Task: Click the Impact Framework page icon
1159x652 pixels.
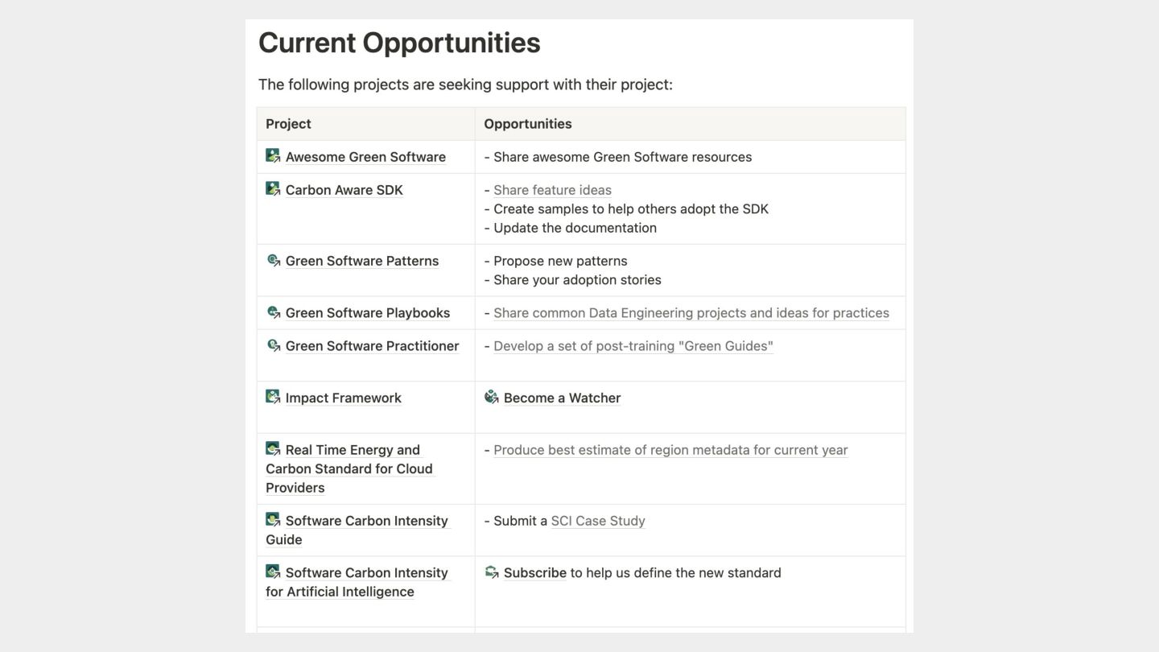Action: tap(273, 397)
